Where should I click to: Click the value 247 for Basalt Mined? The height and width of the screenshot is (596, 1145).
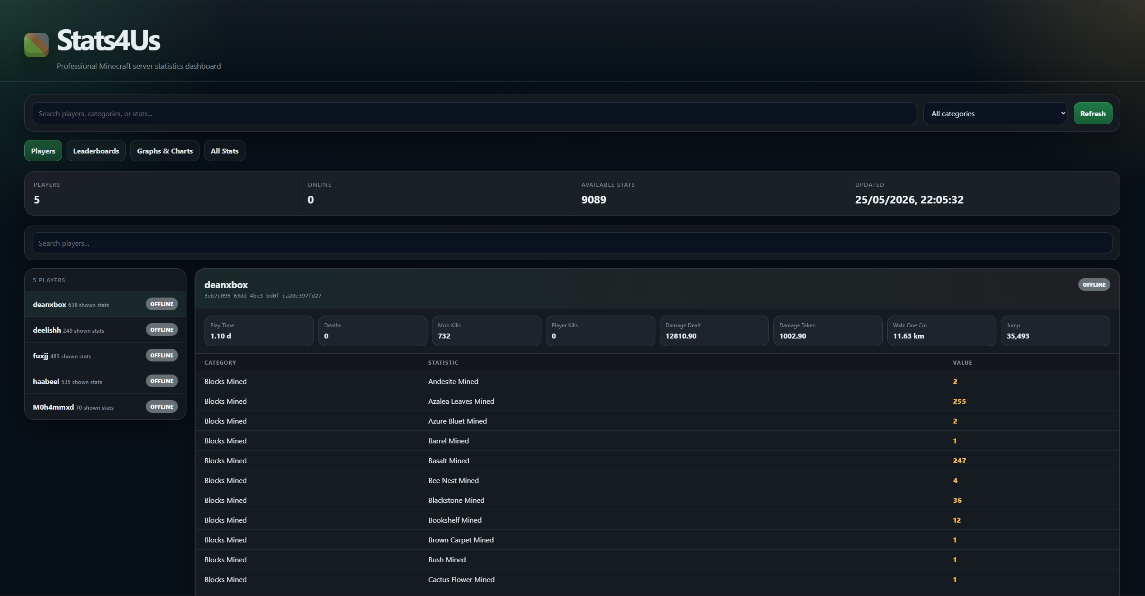click(959, 461)
